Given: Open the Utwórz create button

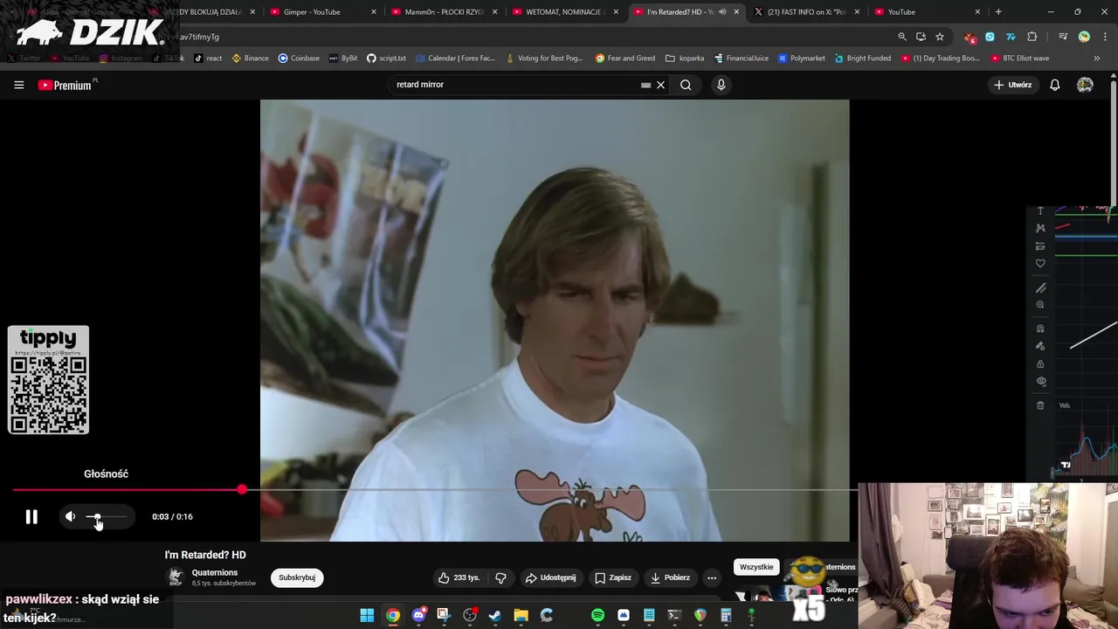Looking at the screenshot, I should pos(1013,85).
